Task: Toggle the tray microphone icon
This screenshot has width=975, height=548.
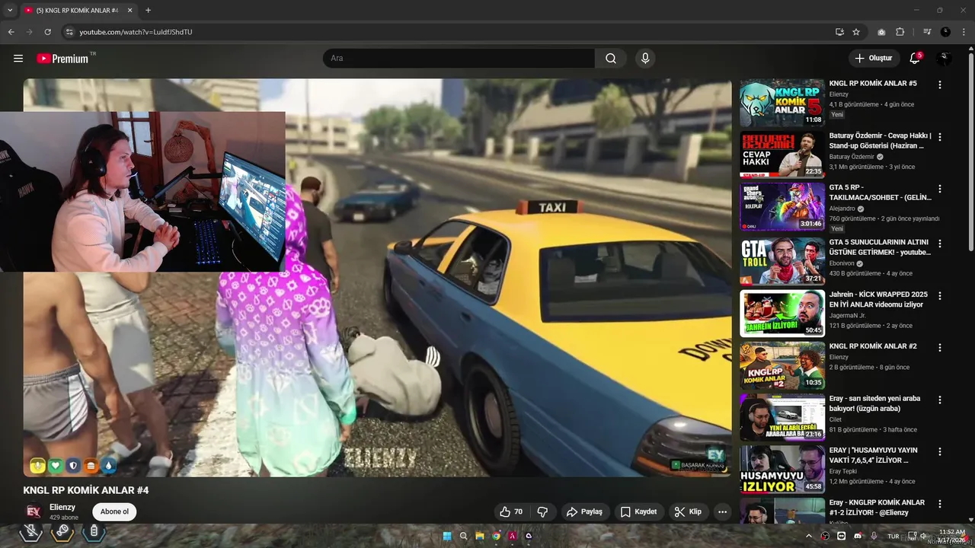Action: click(x=874, y=536)
